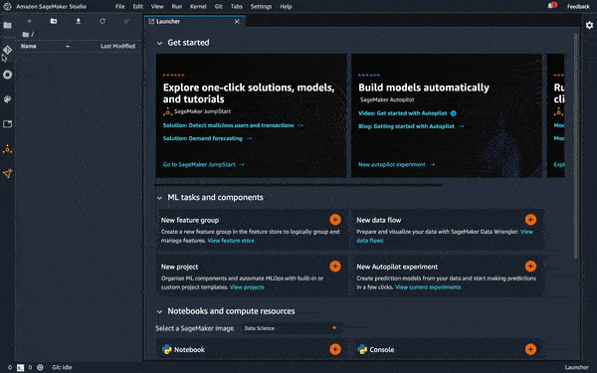Screen dimensions: 597x373
Task: Open the File menu
Action: click(x=120, y=7)
